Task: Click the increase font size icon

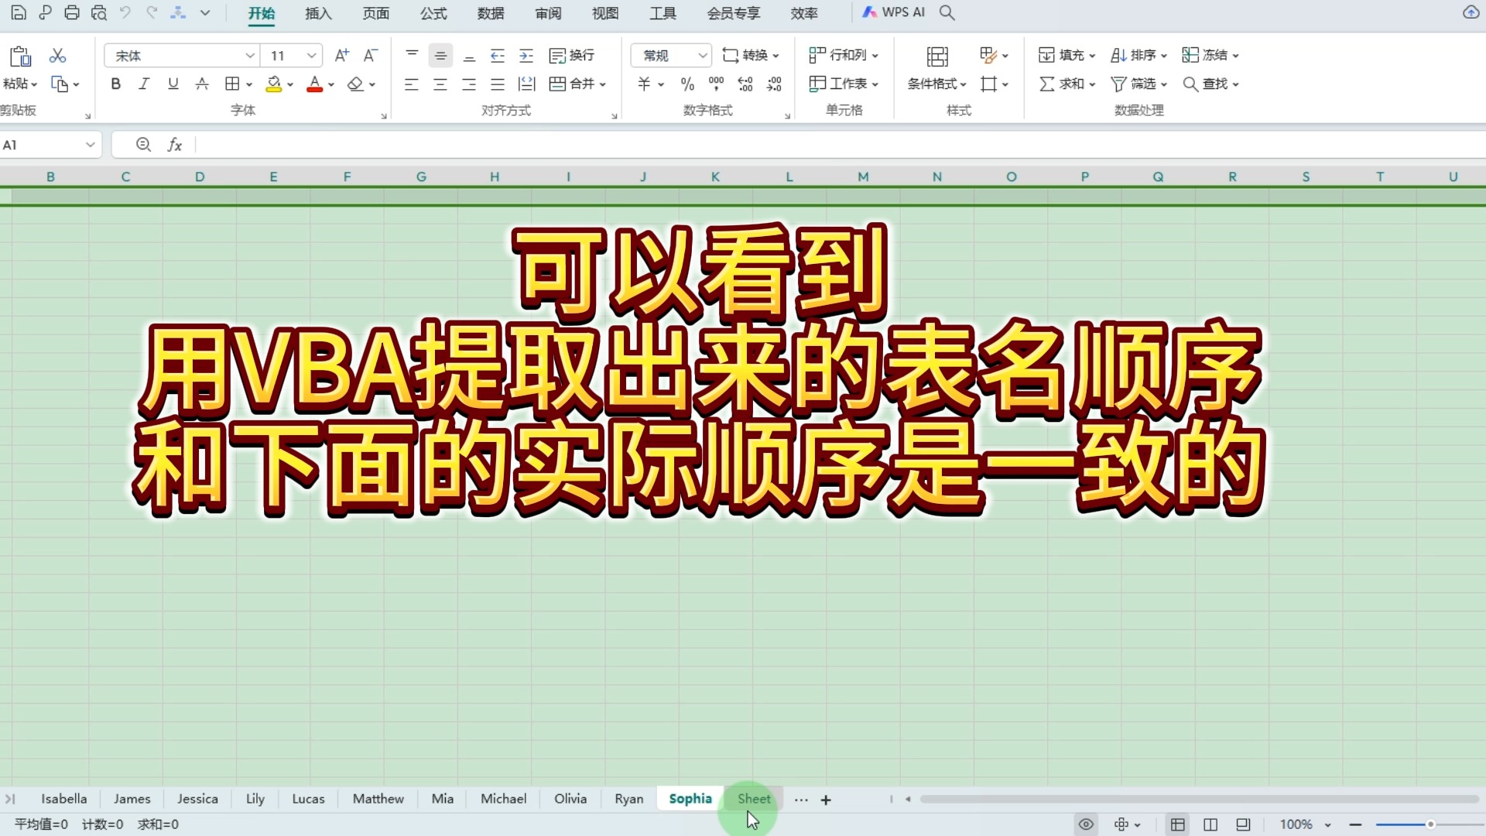Action: [341, 56]
